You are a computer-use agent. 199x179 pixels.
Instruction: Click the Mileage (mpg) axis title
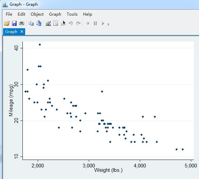(x=11, y=100)
